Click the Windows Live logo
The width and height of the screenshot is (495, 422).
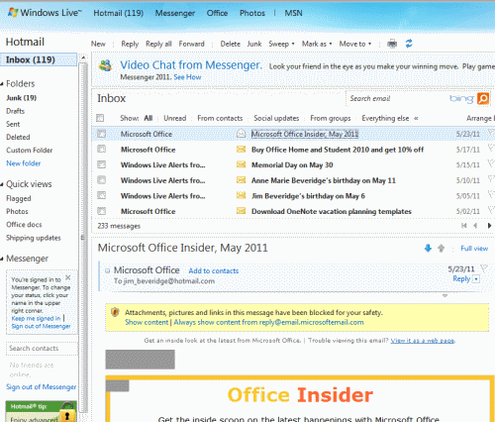click(45, 13)
